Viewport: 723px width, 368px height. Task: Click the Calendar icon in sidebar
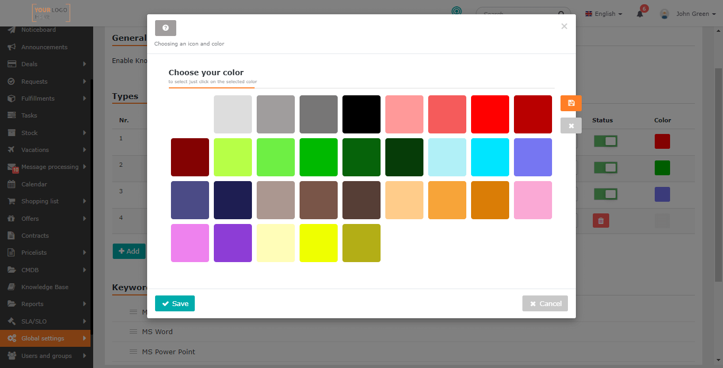pos(12,184)
